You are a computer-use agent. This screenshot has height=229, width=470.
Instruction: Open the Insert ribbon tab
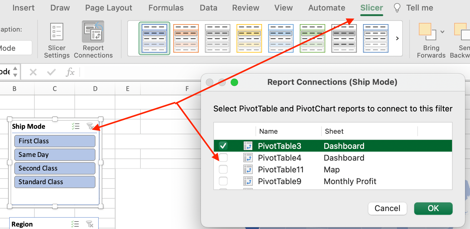pos(24,8)
